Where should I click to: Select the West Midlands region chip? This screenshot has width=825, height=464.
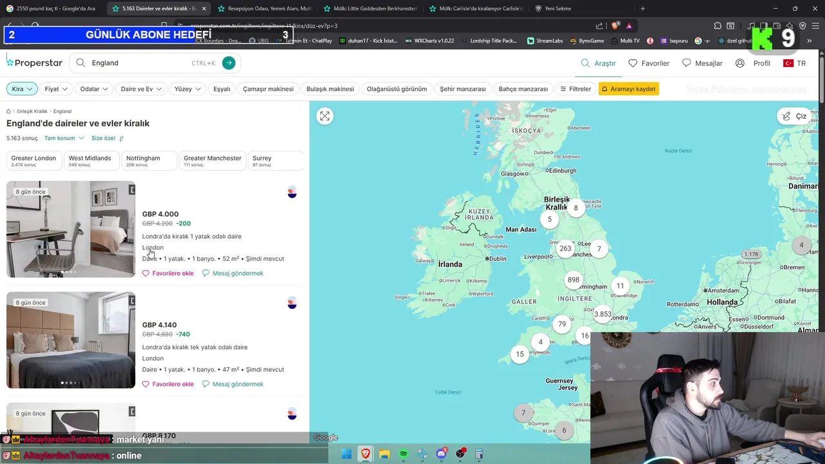tap(90, 160)
